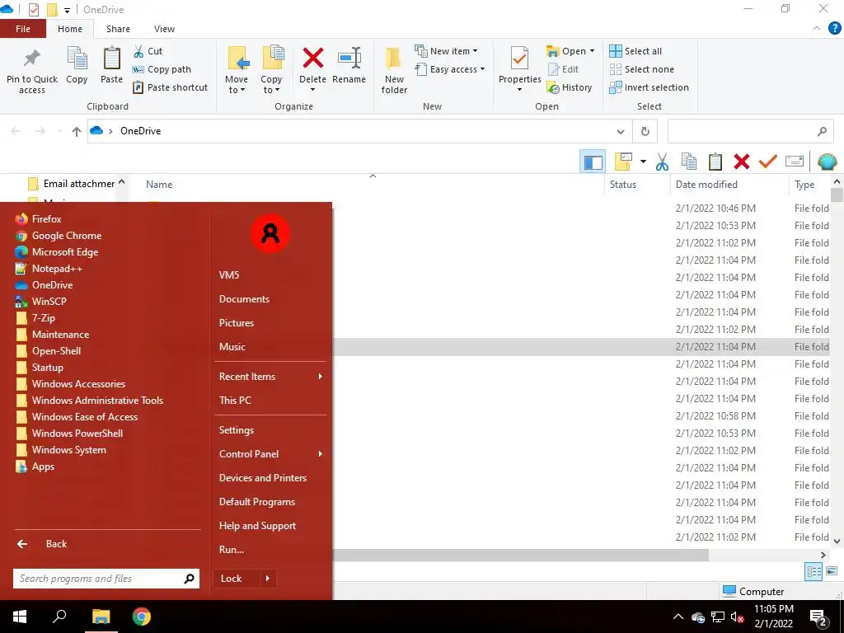The height and width of the screenshot is (633, 844).
Task: Click the Edit icon in Open group
Action: (x=553, y=69)
